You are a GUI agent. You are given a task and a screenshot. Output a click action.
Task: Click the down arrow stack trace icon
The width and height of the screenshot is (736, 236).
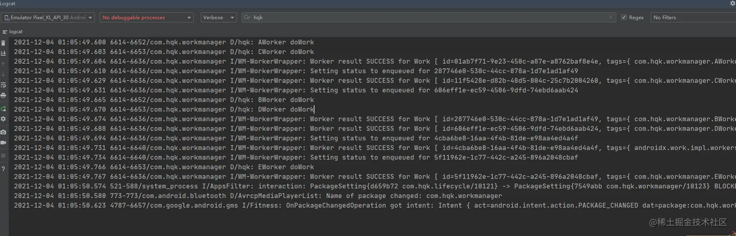(3, 74)
